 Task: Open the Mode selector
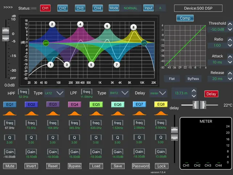tap(114, 8)
